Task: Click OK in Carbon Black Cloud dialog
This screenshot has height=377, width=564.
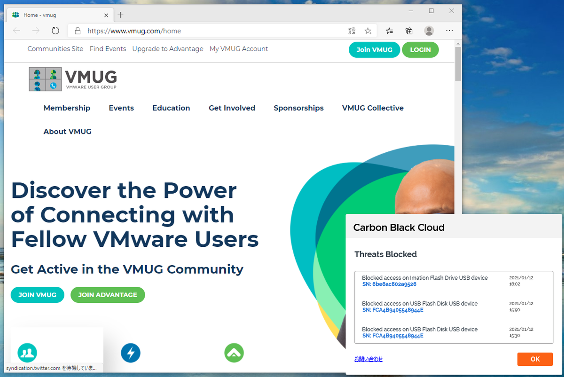Action: [x=535, y=359]
